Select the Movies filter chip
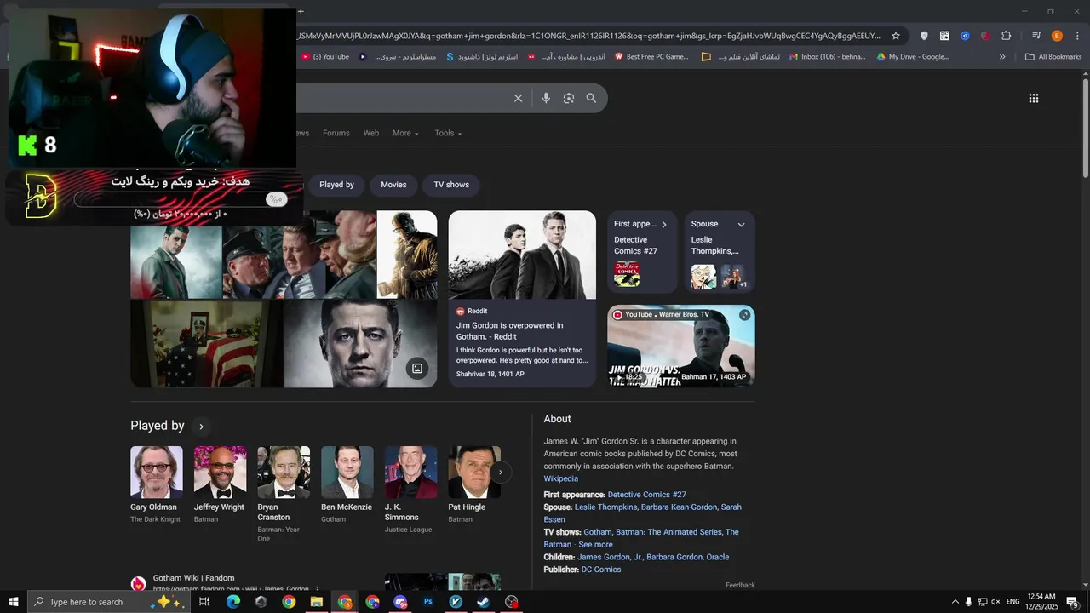The image size is (1090, 613). coord(393,185)
